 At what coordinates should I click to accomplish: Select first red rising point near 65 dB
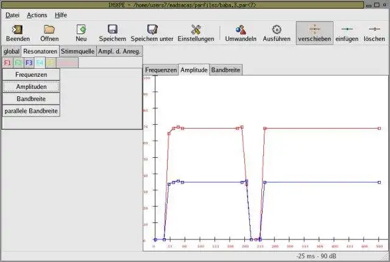click(169, 133)
